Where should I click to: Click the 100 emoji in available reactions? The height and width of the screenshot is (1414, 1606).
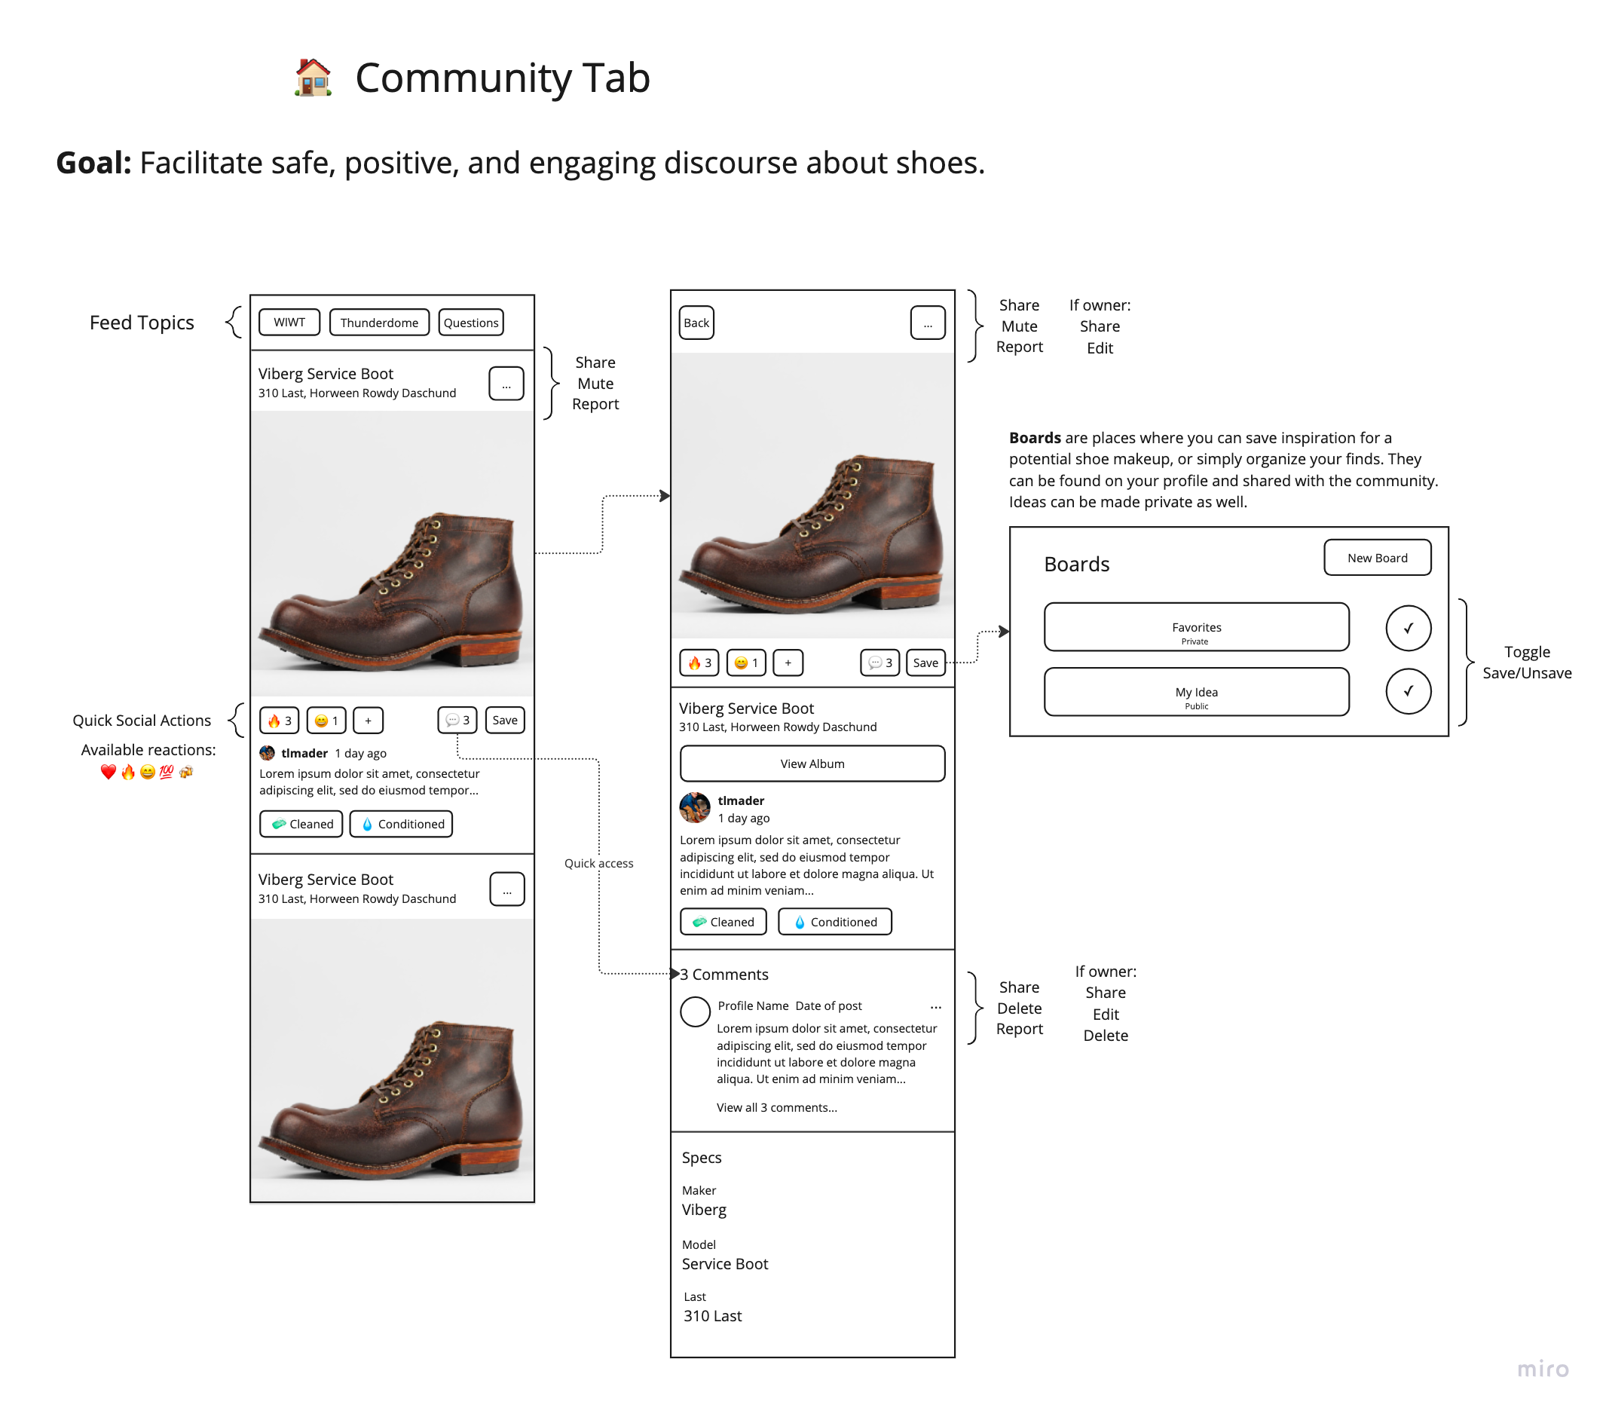(x=167, y=772)
